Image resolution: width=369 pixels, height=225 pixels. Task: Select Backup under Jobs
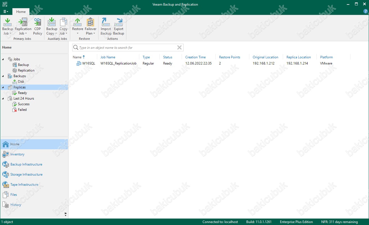pyautogui.click(x=23, y=65)
